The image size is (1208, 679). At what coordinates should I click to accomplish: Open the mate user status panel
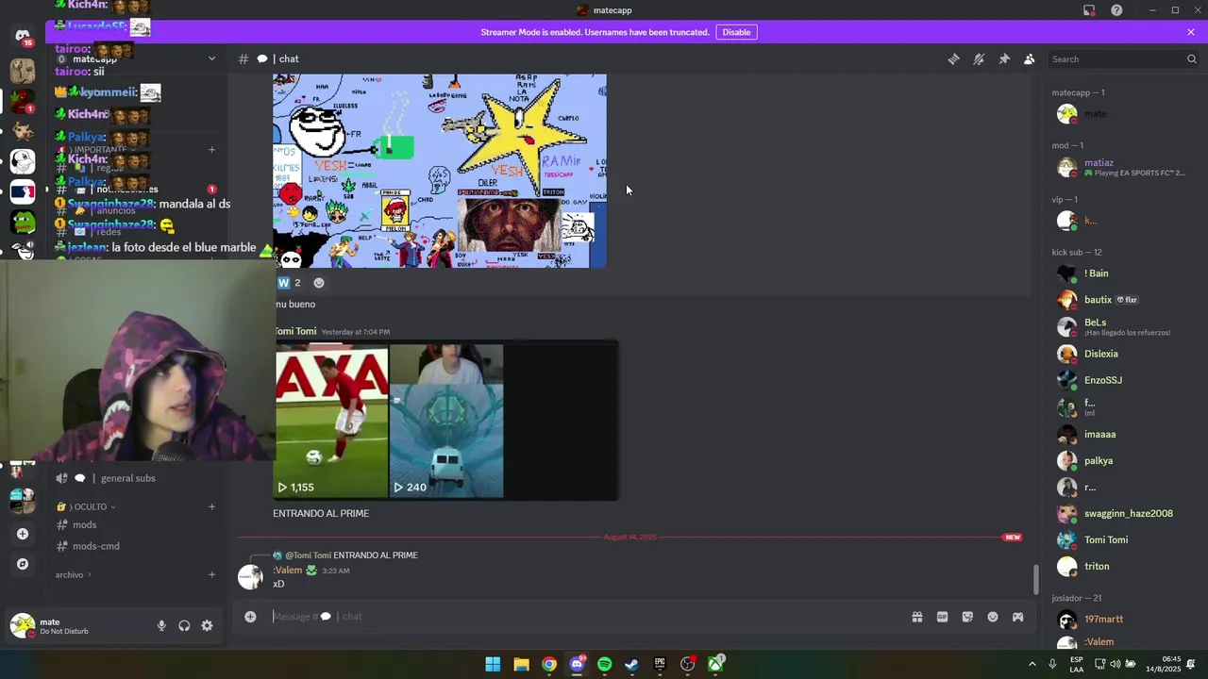coord(75,626)
